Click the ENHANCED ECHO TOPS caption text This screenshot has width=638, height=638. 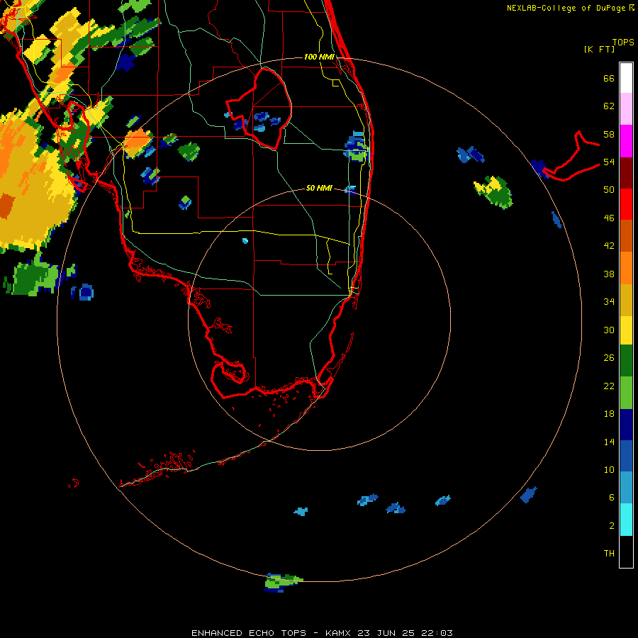(x=249, y=633)
